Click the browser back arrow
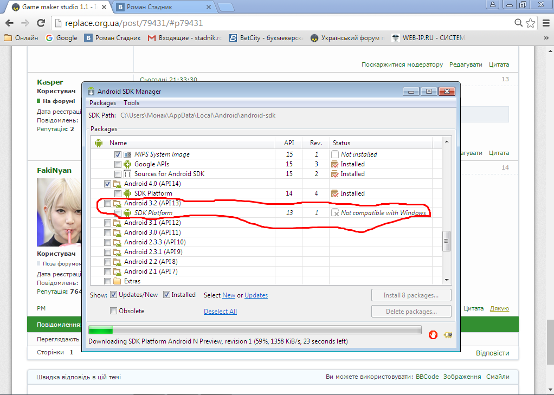This screenshot has width=554, height=395. point(10,23)
